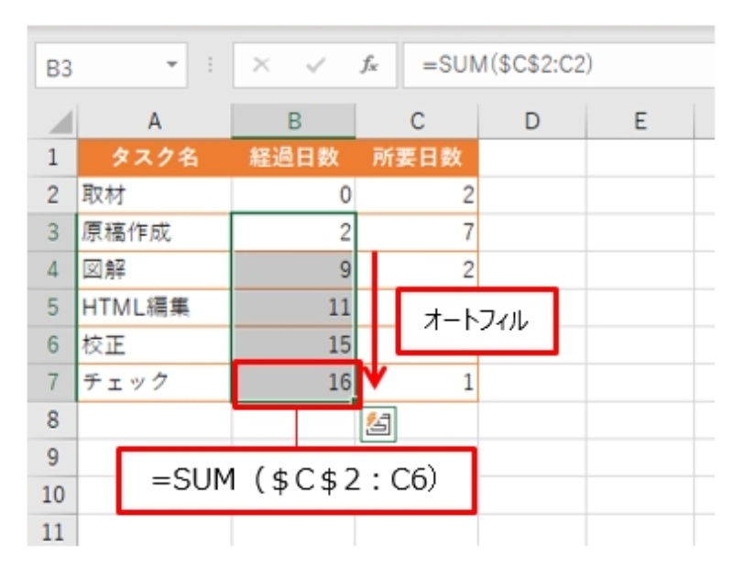
Task: Select the cell containing HTML編集
Action: [154, 307]
